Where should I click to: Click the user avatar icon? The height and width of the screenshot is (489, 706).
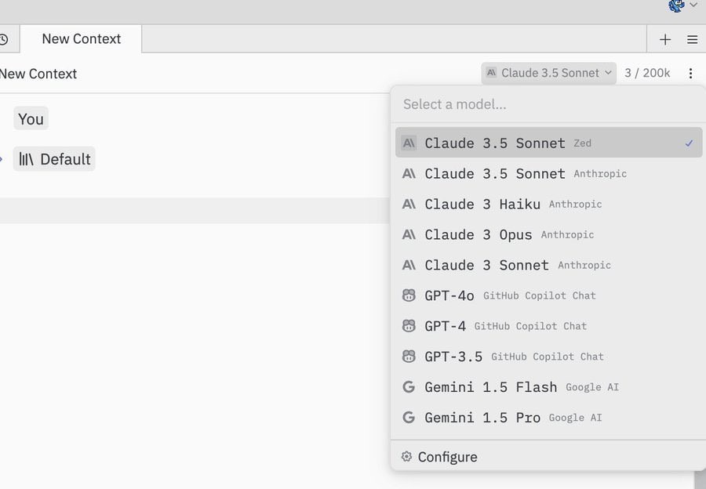coord(676,5)
